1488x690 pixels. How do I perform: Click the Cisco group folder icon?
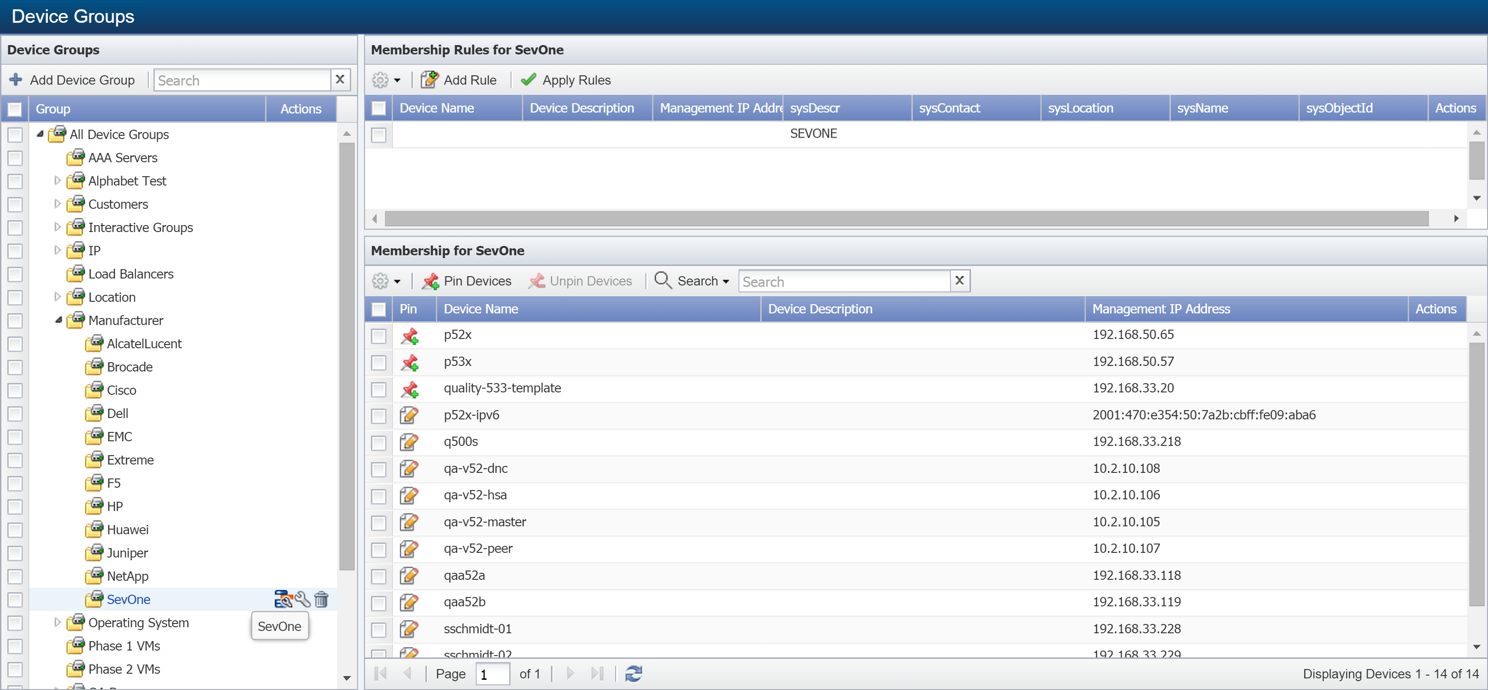(94, 390)
